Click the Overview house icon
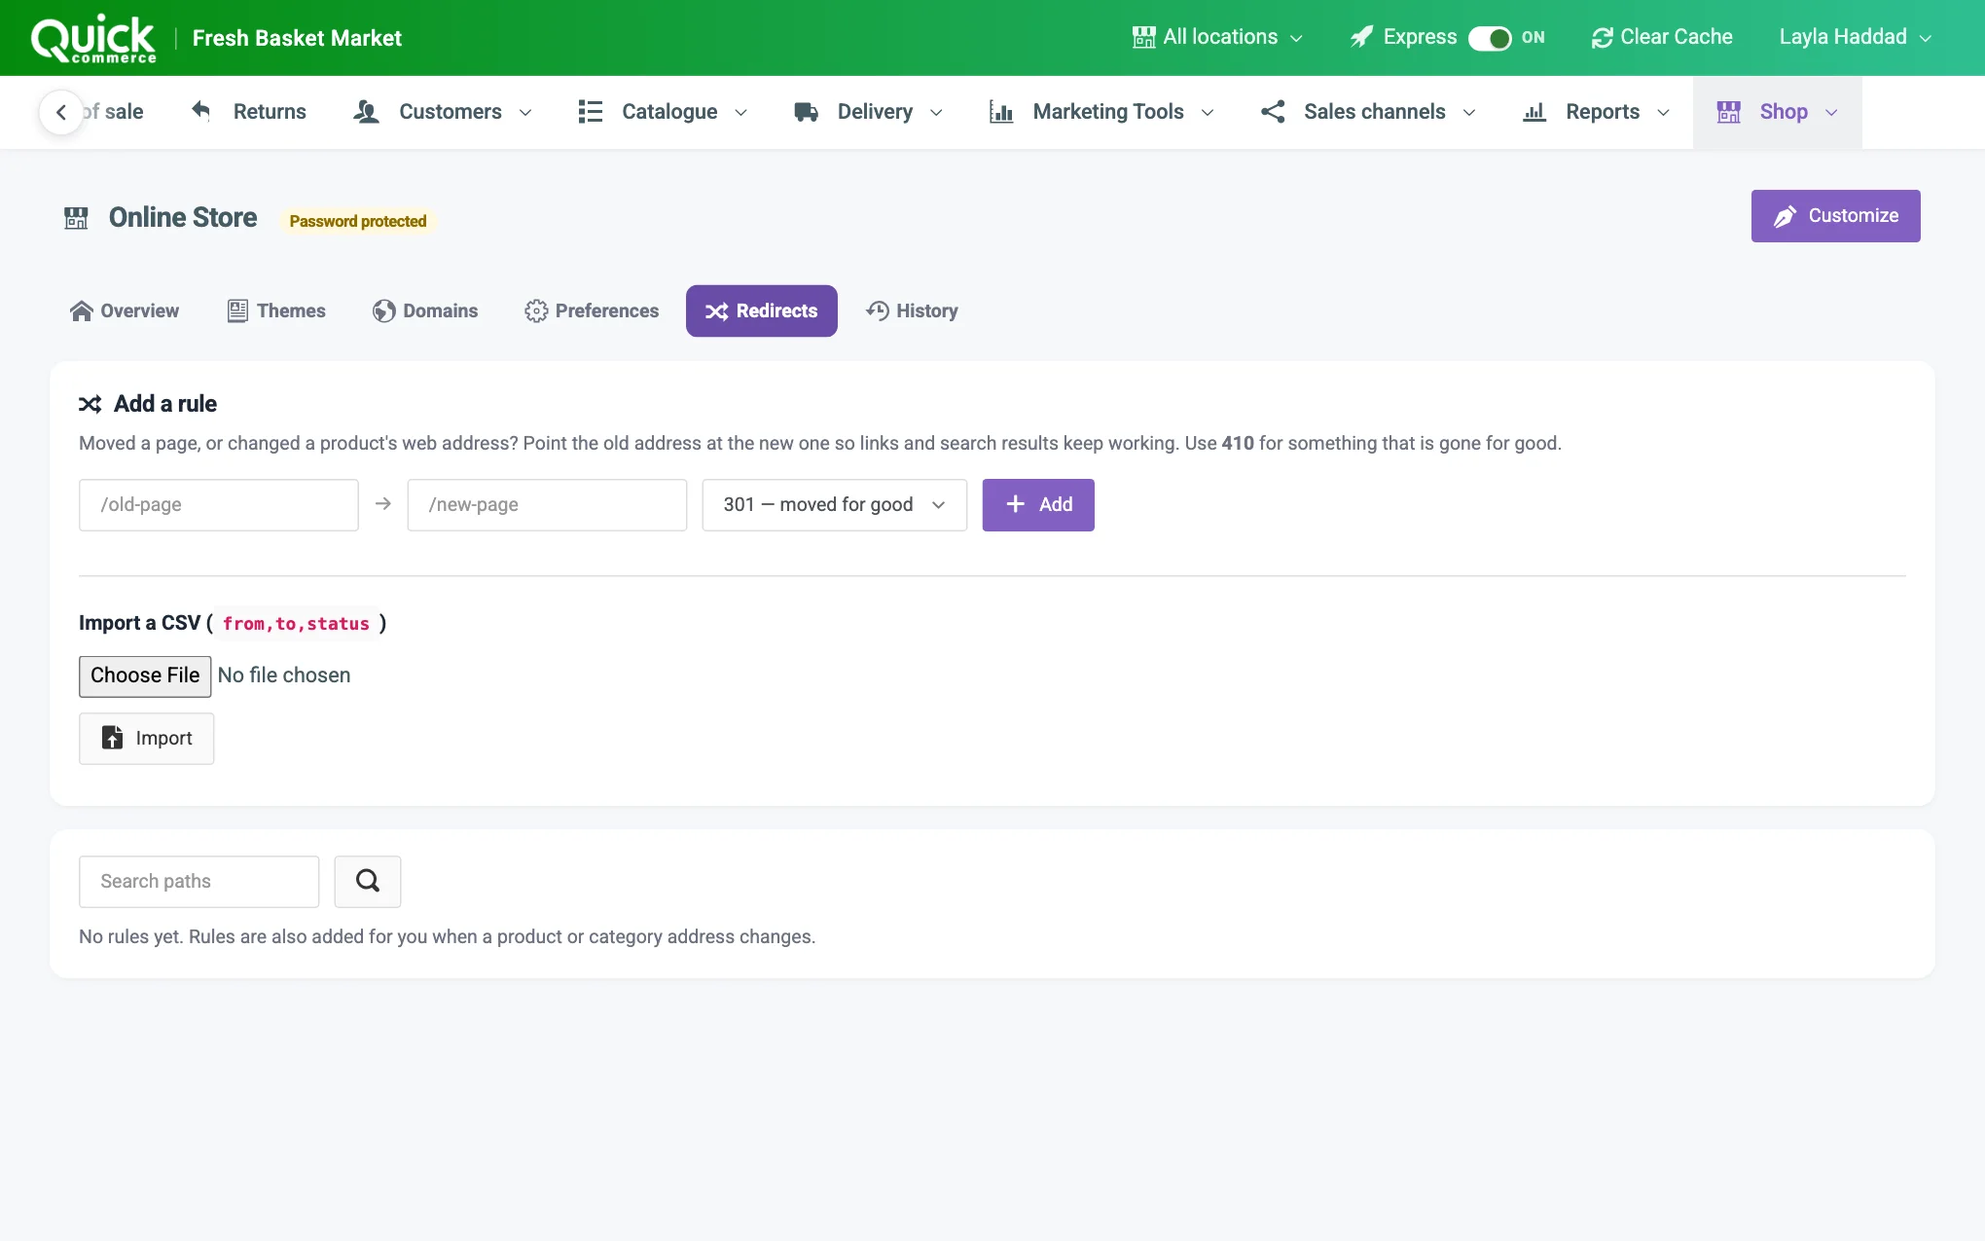 82,310
